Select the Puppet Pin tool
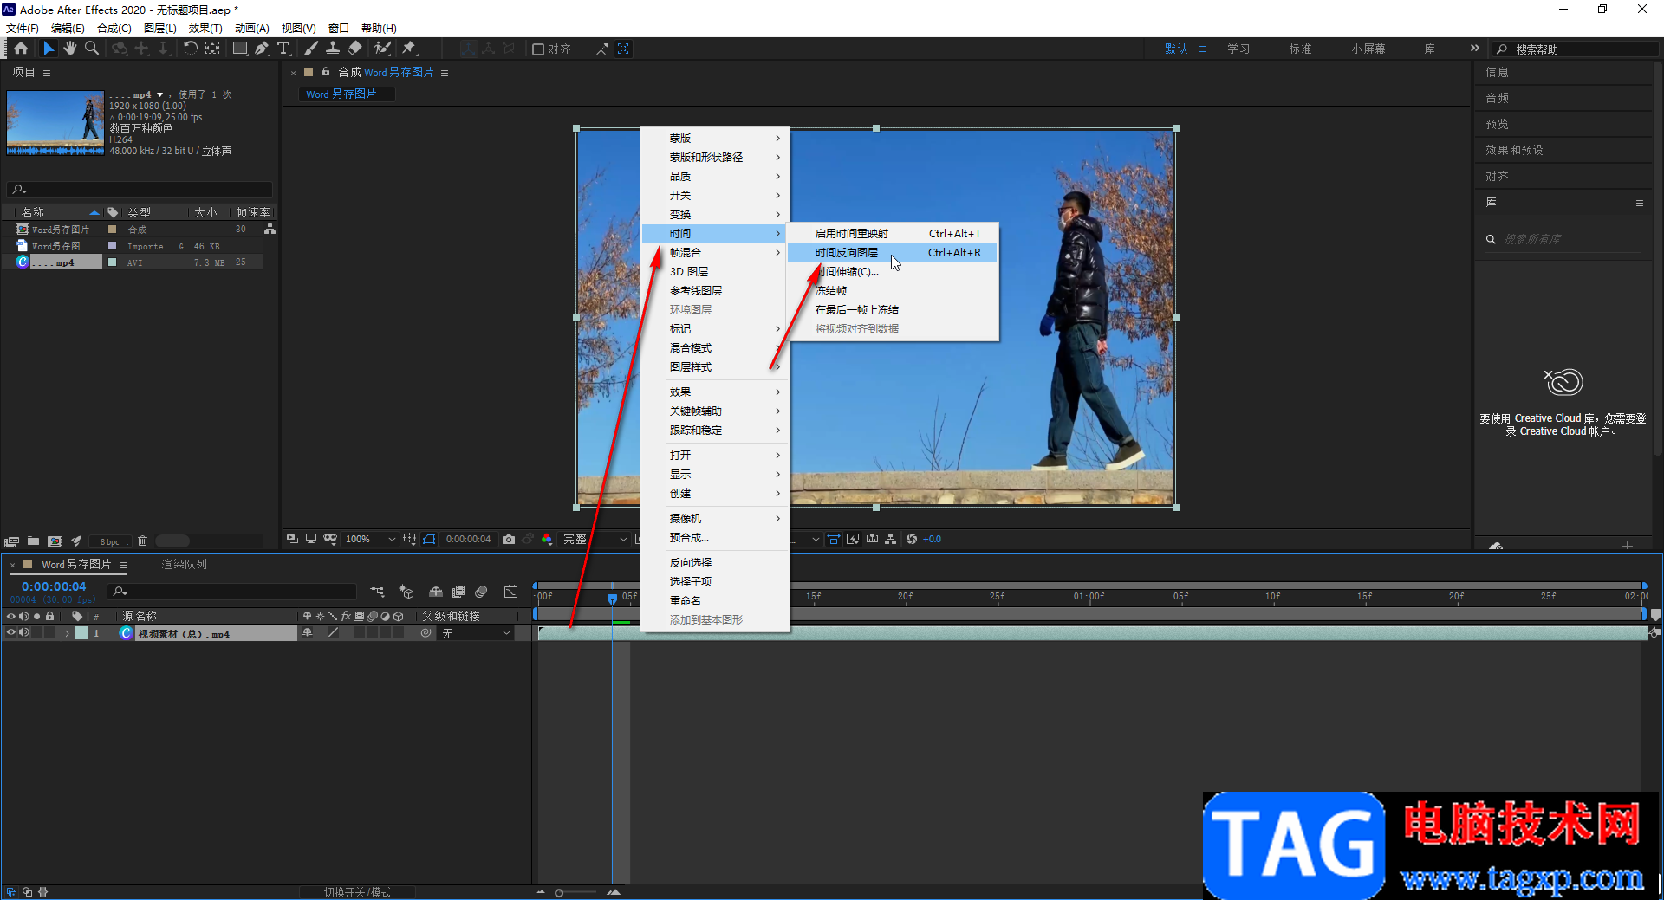The height and width of the screenshot is (900, 1664). pos(409,49)
